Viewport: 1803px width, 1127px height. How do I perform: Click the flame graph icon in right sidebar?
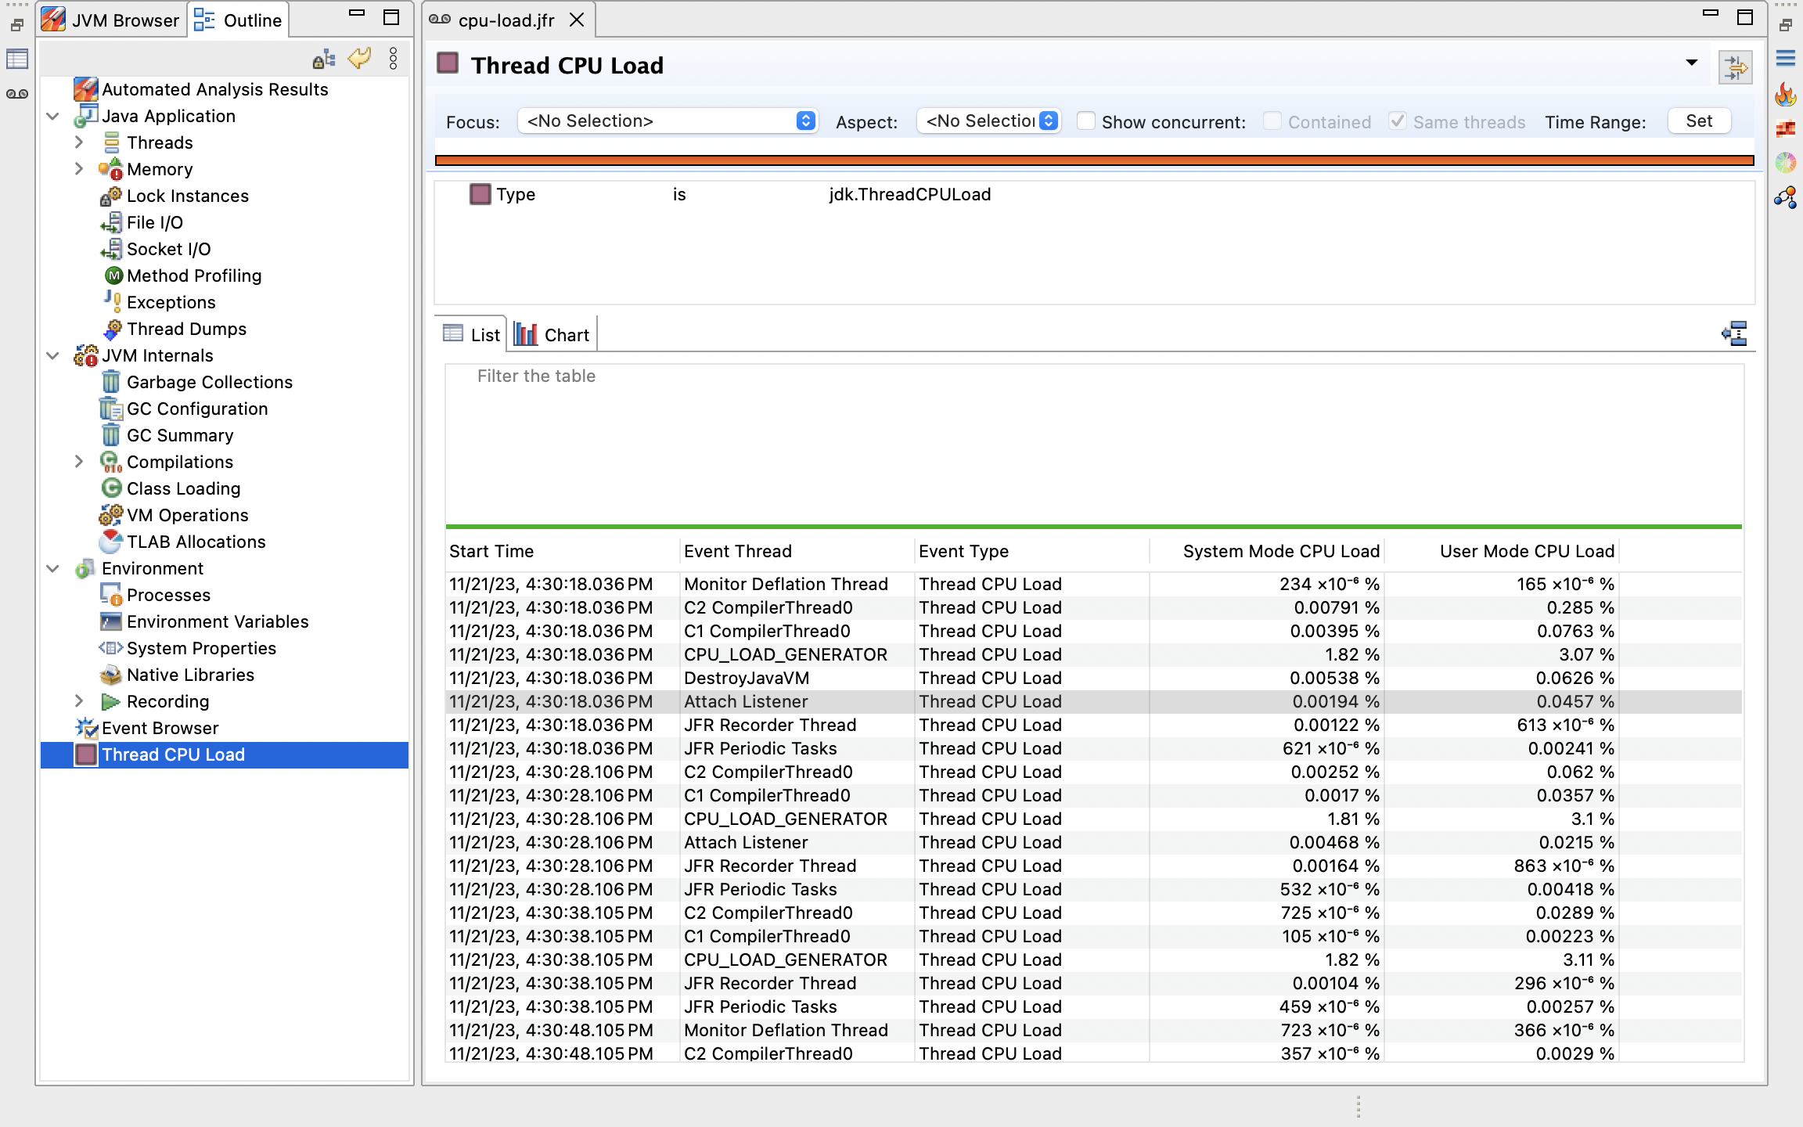tap(1785, 95)
